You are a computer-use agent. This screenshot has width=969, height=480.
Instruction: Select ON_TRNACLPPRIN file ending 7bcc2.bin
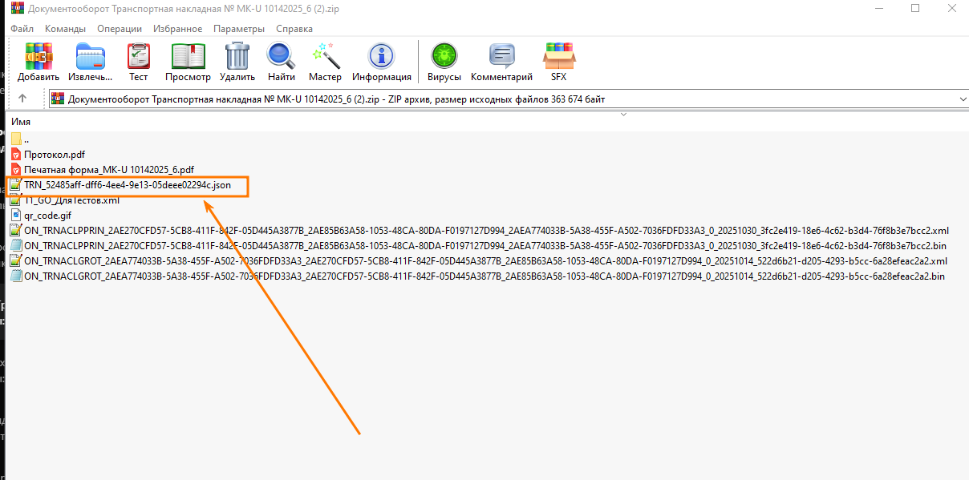485,246
